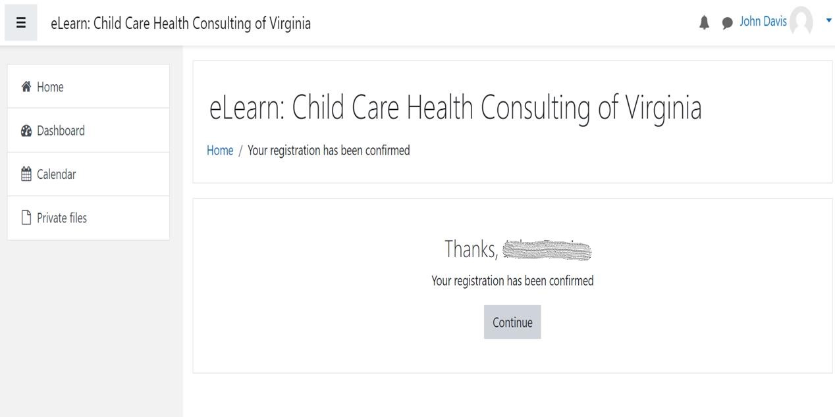Image resolution: width=835 pixels, height=417 pixels.
Task: Open Private files from the navigation panel
Action: point(63,217)
